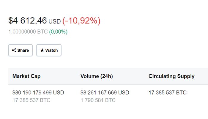208x119 pixels.
Task: Click the Watch button
Action: point(49,50)
